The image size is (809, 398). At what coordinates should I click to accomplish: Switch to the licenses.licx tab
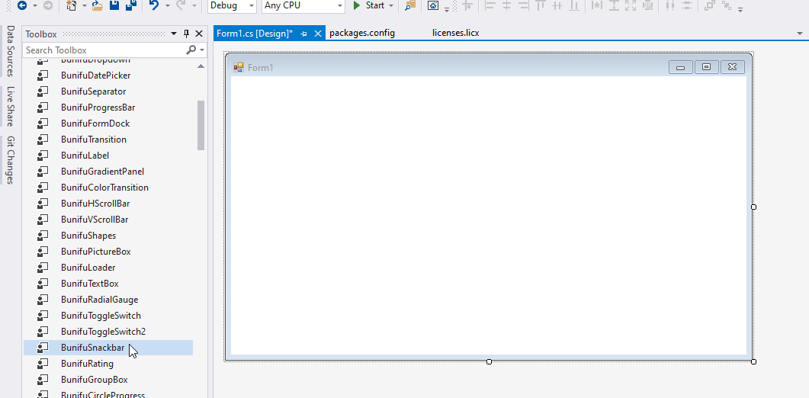(x=455, y=33)
